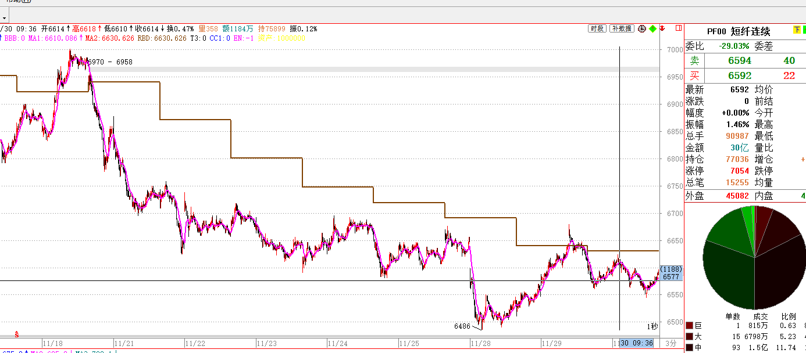Click the 11/18 date marker on time axis
Image resolution: width=806 pixels, height=353 pixels.
52,343
